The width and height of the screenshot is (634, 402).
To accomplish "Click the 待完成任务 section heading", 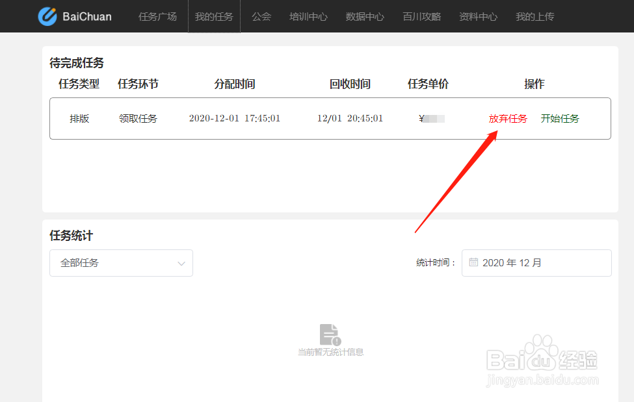I will (77, 62).
